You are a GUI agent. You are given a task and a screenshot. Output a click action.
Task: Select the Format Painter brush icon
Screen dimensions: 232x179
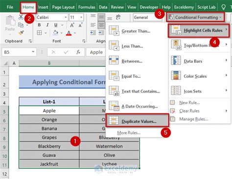21,33
